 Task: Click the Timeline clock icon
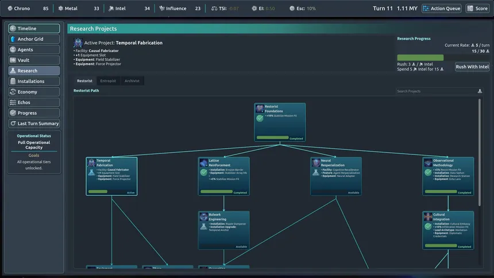(13, 28)
